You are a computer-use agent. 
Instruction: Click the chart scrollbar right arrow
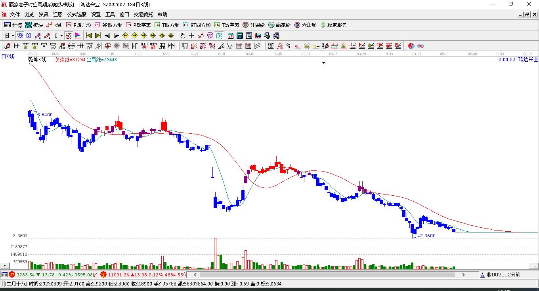point(463,275)
